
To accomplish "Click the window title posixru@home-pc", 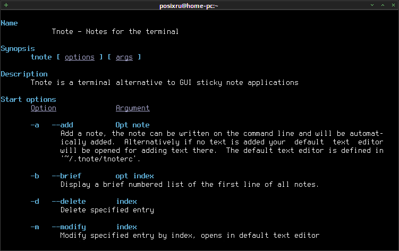I will (189, 6).
